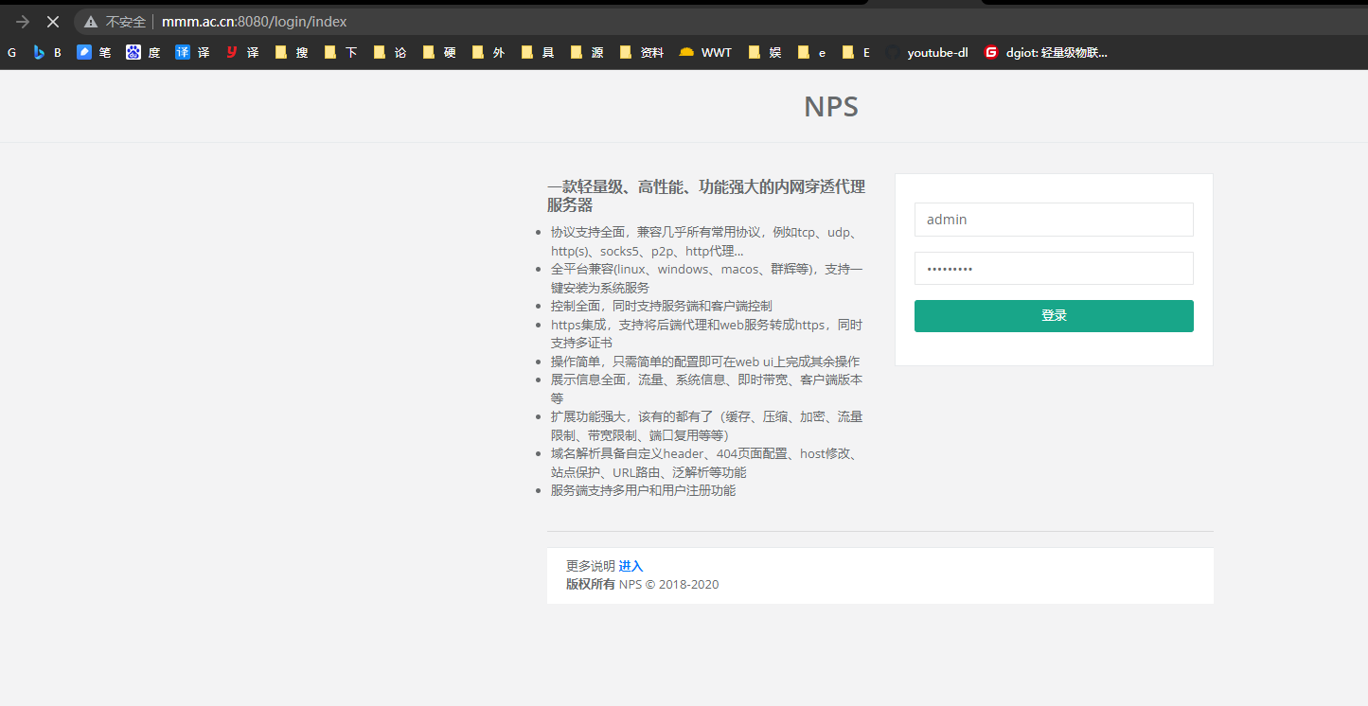
Task: Open the 资料 bookmarks folder
Action: click(644, 52)
